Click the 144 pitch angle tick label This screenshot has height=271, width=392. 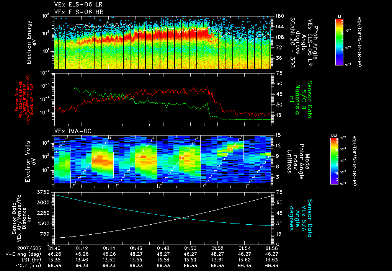click(279, 26)
